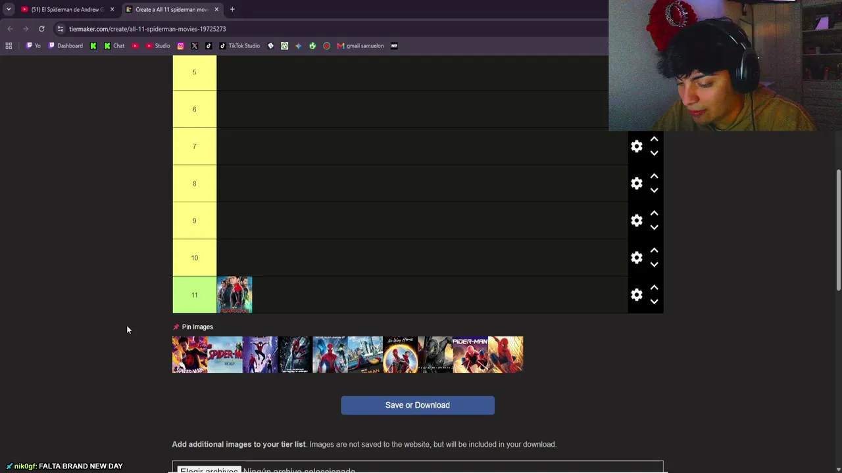Click 'Add additional images to your tier list' text
Viewport: 842px width, 473px height.
(239, 445)
